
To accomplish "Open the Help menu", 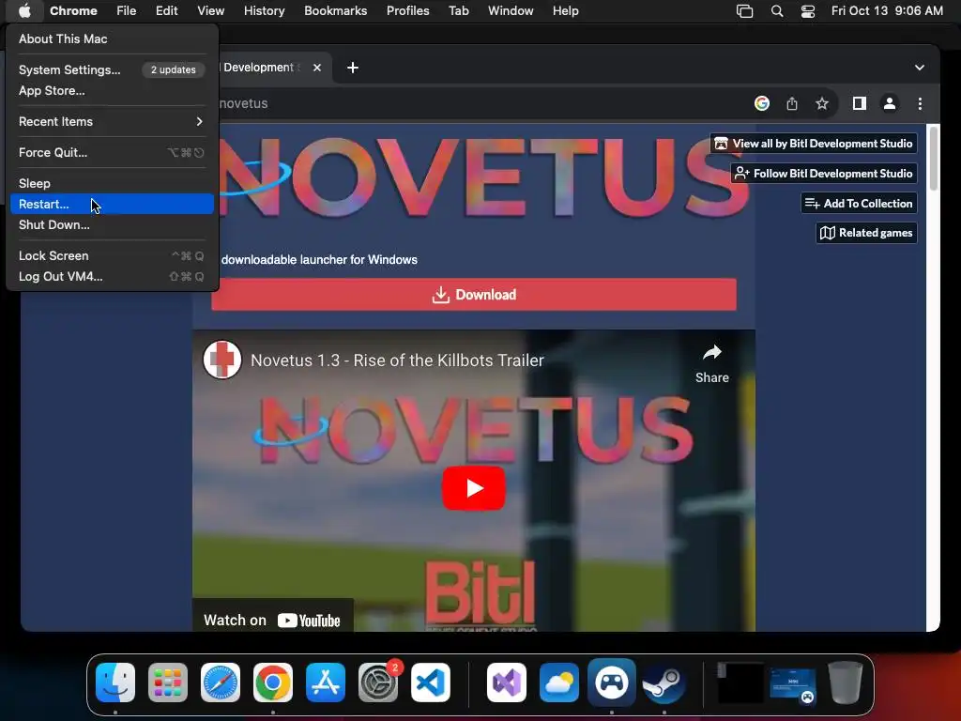I will pos(565,10).
